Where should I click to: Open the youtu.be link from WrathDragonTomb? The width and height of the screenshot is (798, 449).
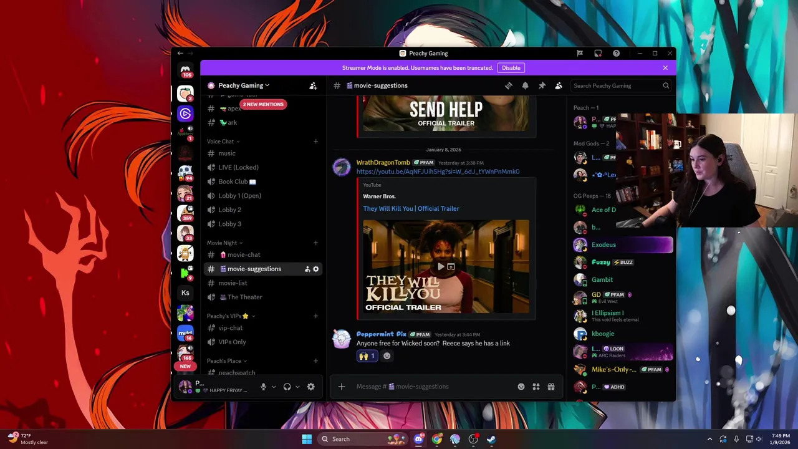click(438, 171)
